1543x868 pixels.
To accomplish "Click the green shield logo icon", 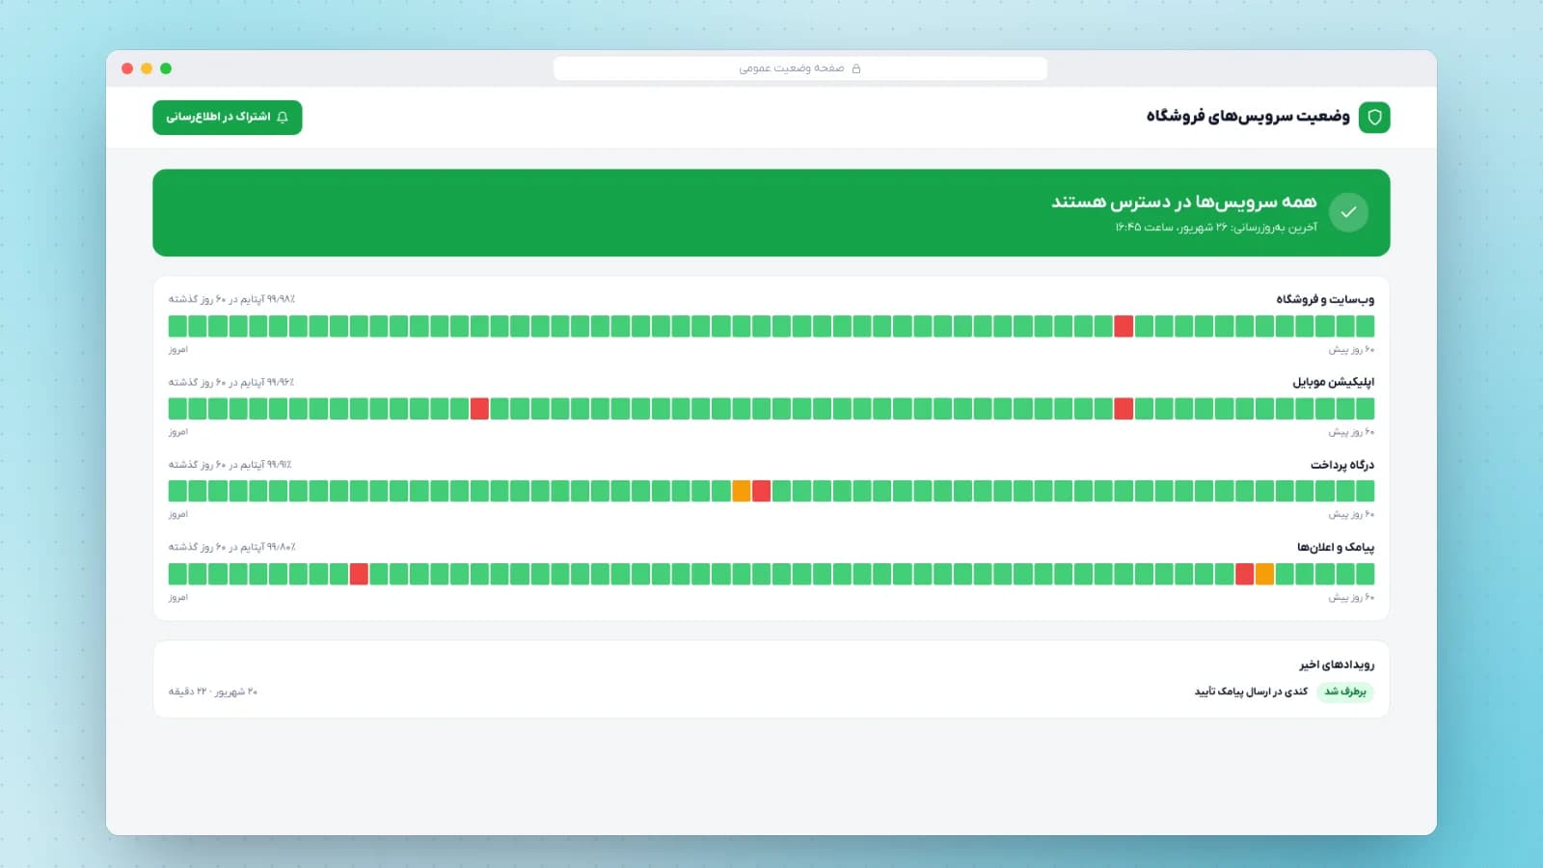I will point(1374,118).
